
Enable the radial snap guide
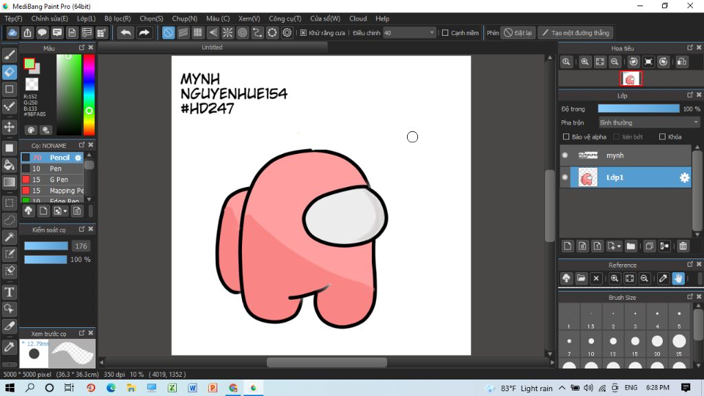pyautogui.click(x=228, y=33)
